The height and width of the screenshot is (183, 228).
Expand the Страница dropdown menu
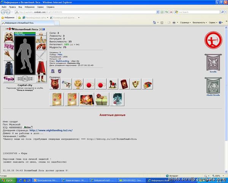(x=185, y=22)
